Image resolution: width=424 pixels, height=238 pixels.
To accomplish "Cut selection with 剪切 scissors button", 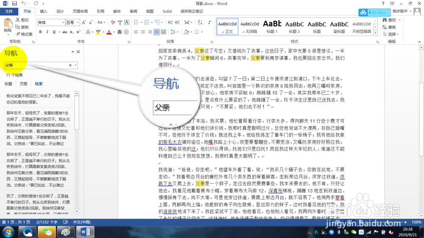I will tap(22, 20).
